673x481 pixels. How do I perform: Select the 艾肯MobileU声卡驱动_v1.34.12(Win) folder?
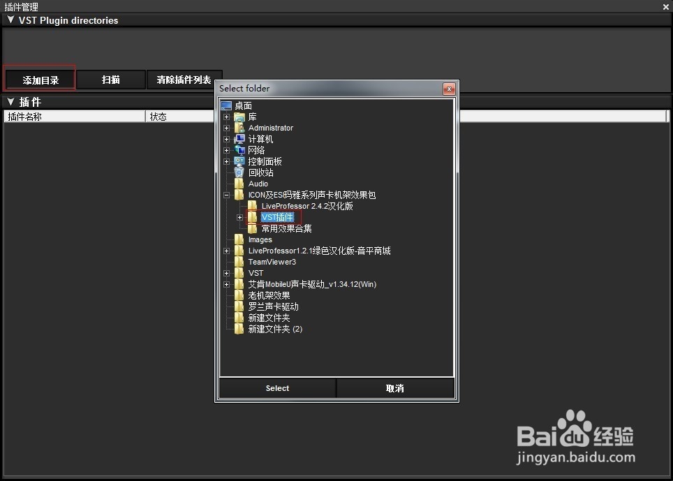(312, 284)
